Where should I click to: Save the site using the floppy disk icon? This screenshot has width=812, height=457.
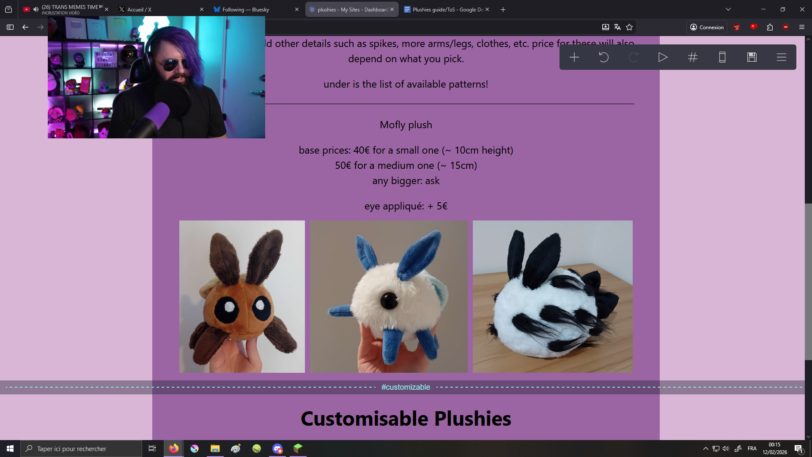pos(752,57)
